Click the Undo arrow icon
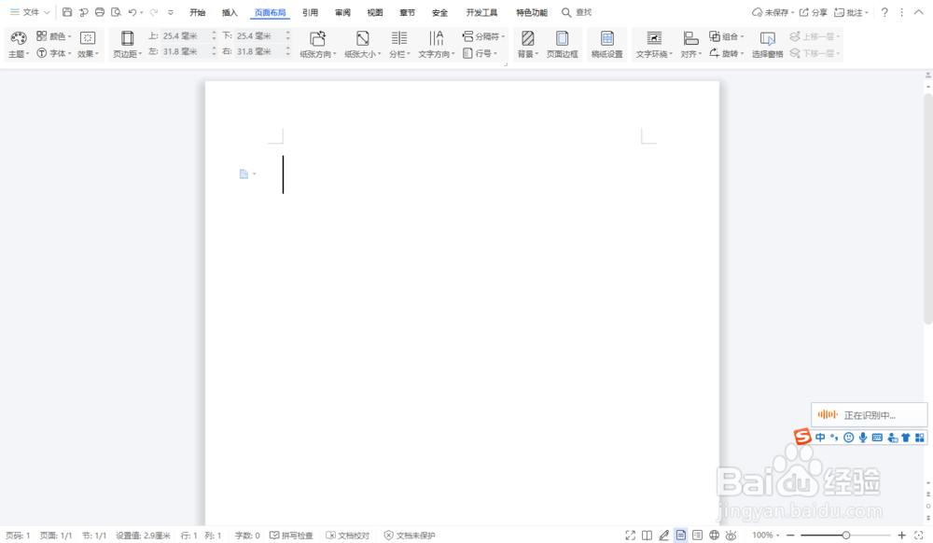The width and height of the screenshot is (933, 543). (132, 12)
